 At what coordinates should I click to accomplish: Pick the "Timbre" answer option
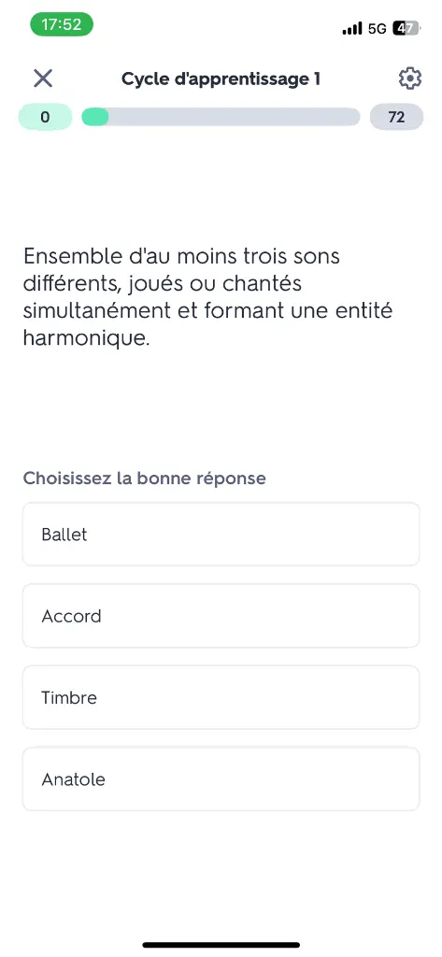(221, 697)
